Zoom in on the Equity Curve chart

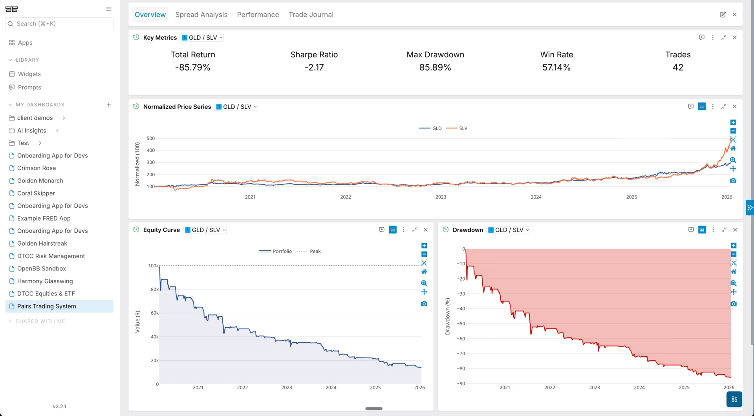(x=424, y=246)
